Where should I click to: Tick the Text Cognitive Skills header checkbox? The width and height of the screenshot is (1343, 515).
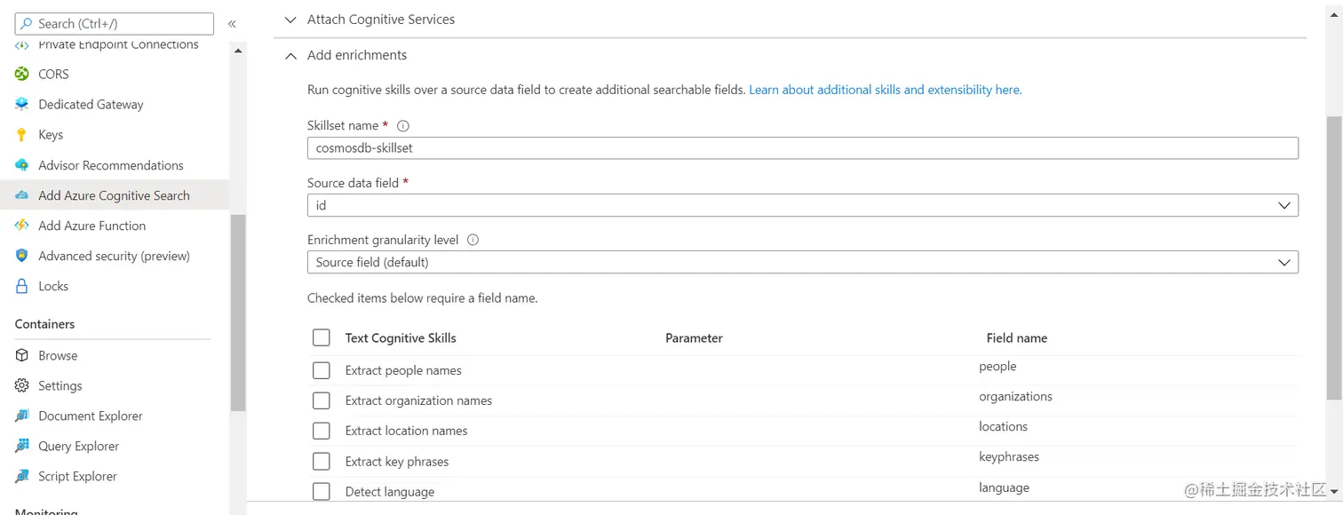pyautogui.click(x=322, y=337)
